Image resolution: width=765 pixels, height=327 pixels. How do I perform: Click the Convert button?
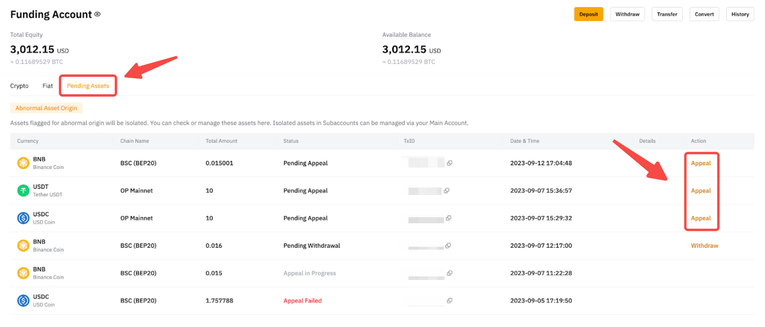[704, 14]
